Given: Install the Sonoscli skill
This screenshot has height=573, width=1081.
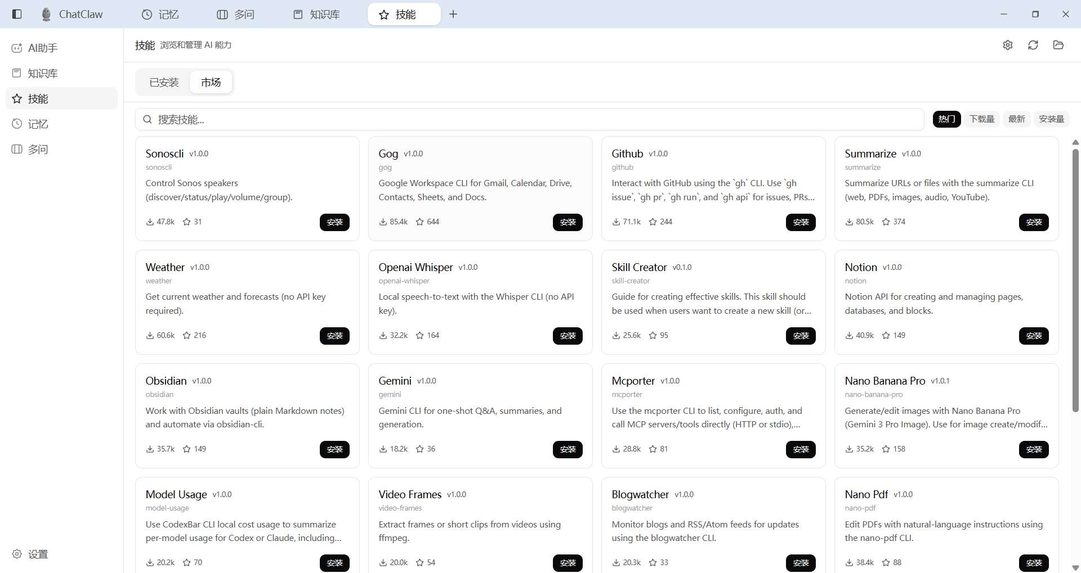Looking at the screenshot, I should click(x=334, y=223).
